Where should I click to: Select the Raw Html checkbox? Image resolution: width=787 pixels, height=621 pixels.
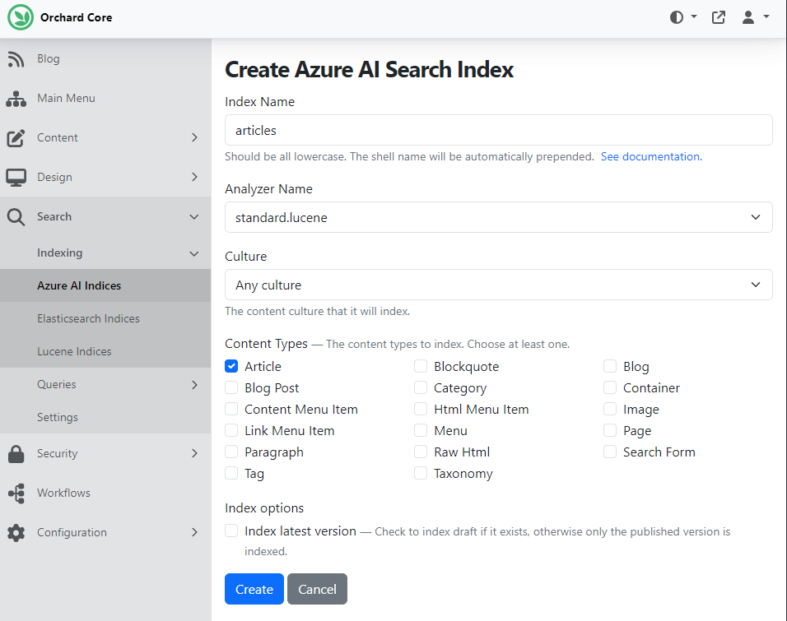(x=421, y=452)
